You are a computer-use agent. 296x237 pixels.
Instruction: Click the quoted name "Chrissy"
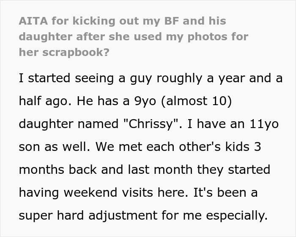[x=151, y=124]
